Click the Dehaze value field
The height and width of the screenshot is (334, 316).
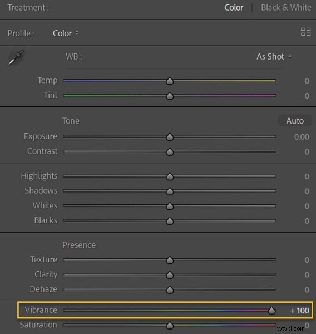tap(307, 289)
